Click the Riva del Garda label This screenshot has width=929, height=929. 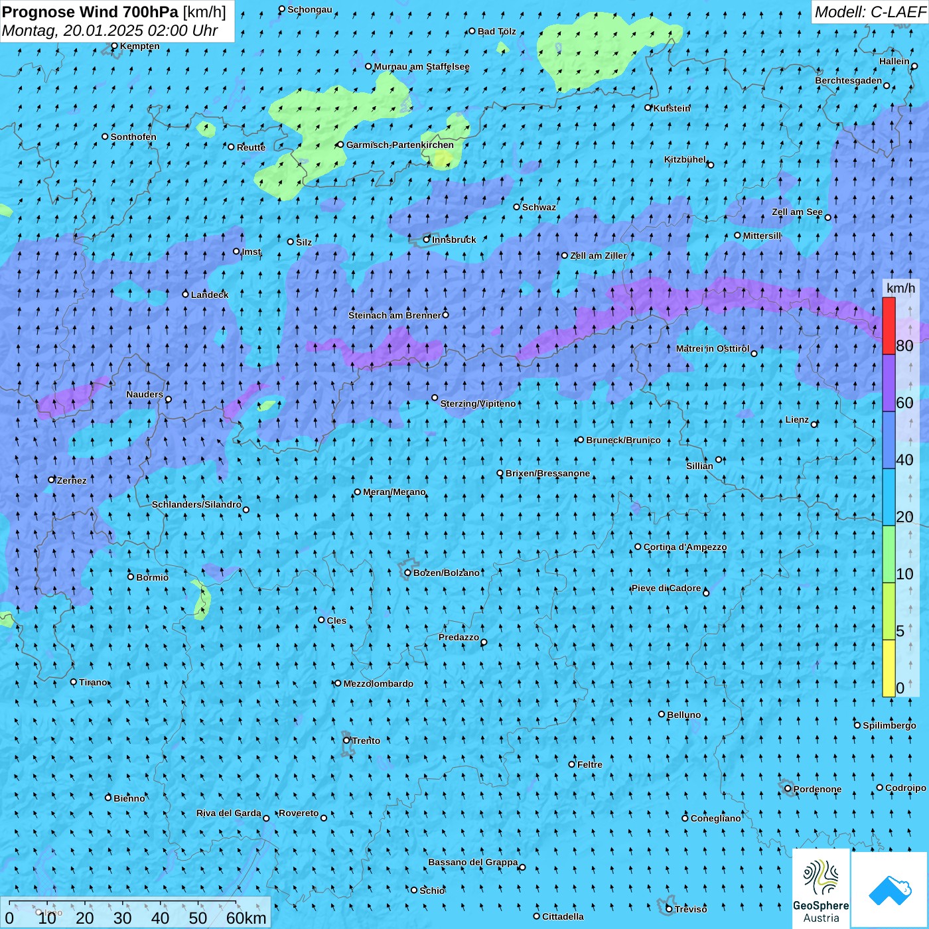pos(229,813)
